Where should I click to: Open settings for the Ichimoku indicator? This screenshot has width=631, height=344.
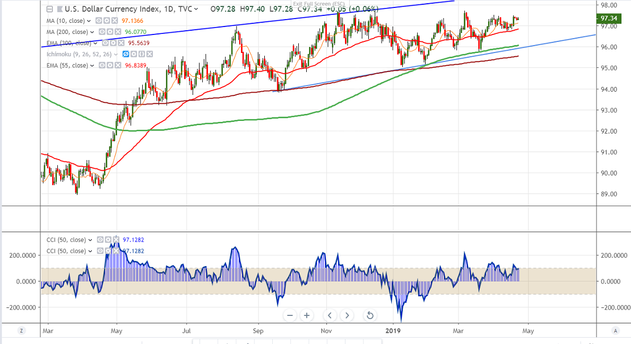click(134, 54)
